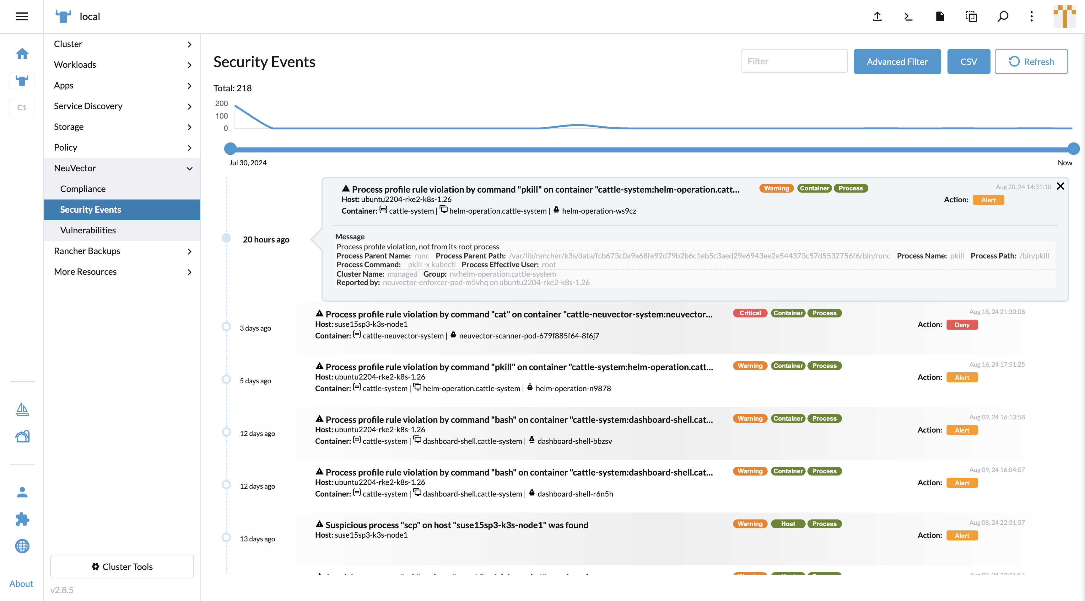Open Cluster Tools at the sidebar bottom
The height and width of the screenshot is (601, 1085).
pos(122,566)
